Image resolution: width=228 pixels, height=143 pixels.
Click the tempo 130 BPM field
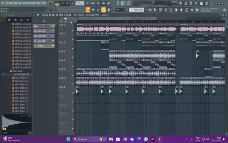(x=80, y=3)
